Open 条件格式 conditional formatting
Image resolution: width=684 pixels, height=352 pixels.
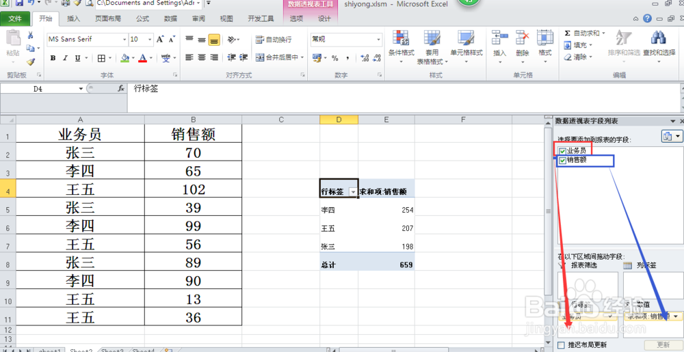[x=402, y=47]
